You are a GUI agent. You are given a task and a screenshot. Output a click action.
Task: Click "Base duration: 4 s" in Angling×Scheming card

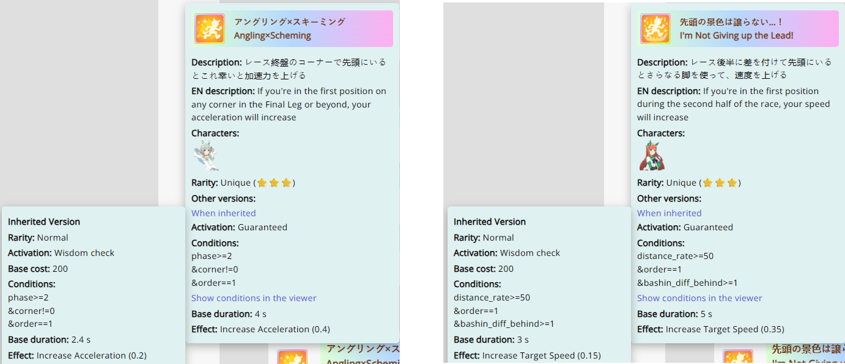[229, 314]
